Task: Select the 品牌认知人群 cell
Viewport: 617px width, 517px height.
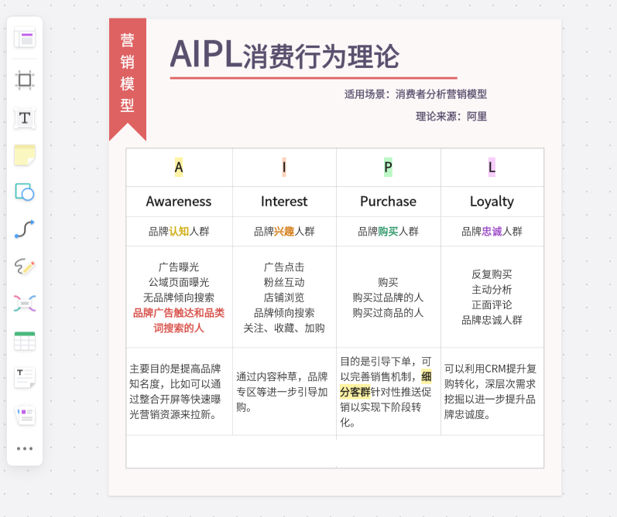Action: (179, 231)
